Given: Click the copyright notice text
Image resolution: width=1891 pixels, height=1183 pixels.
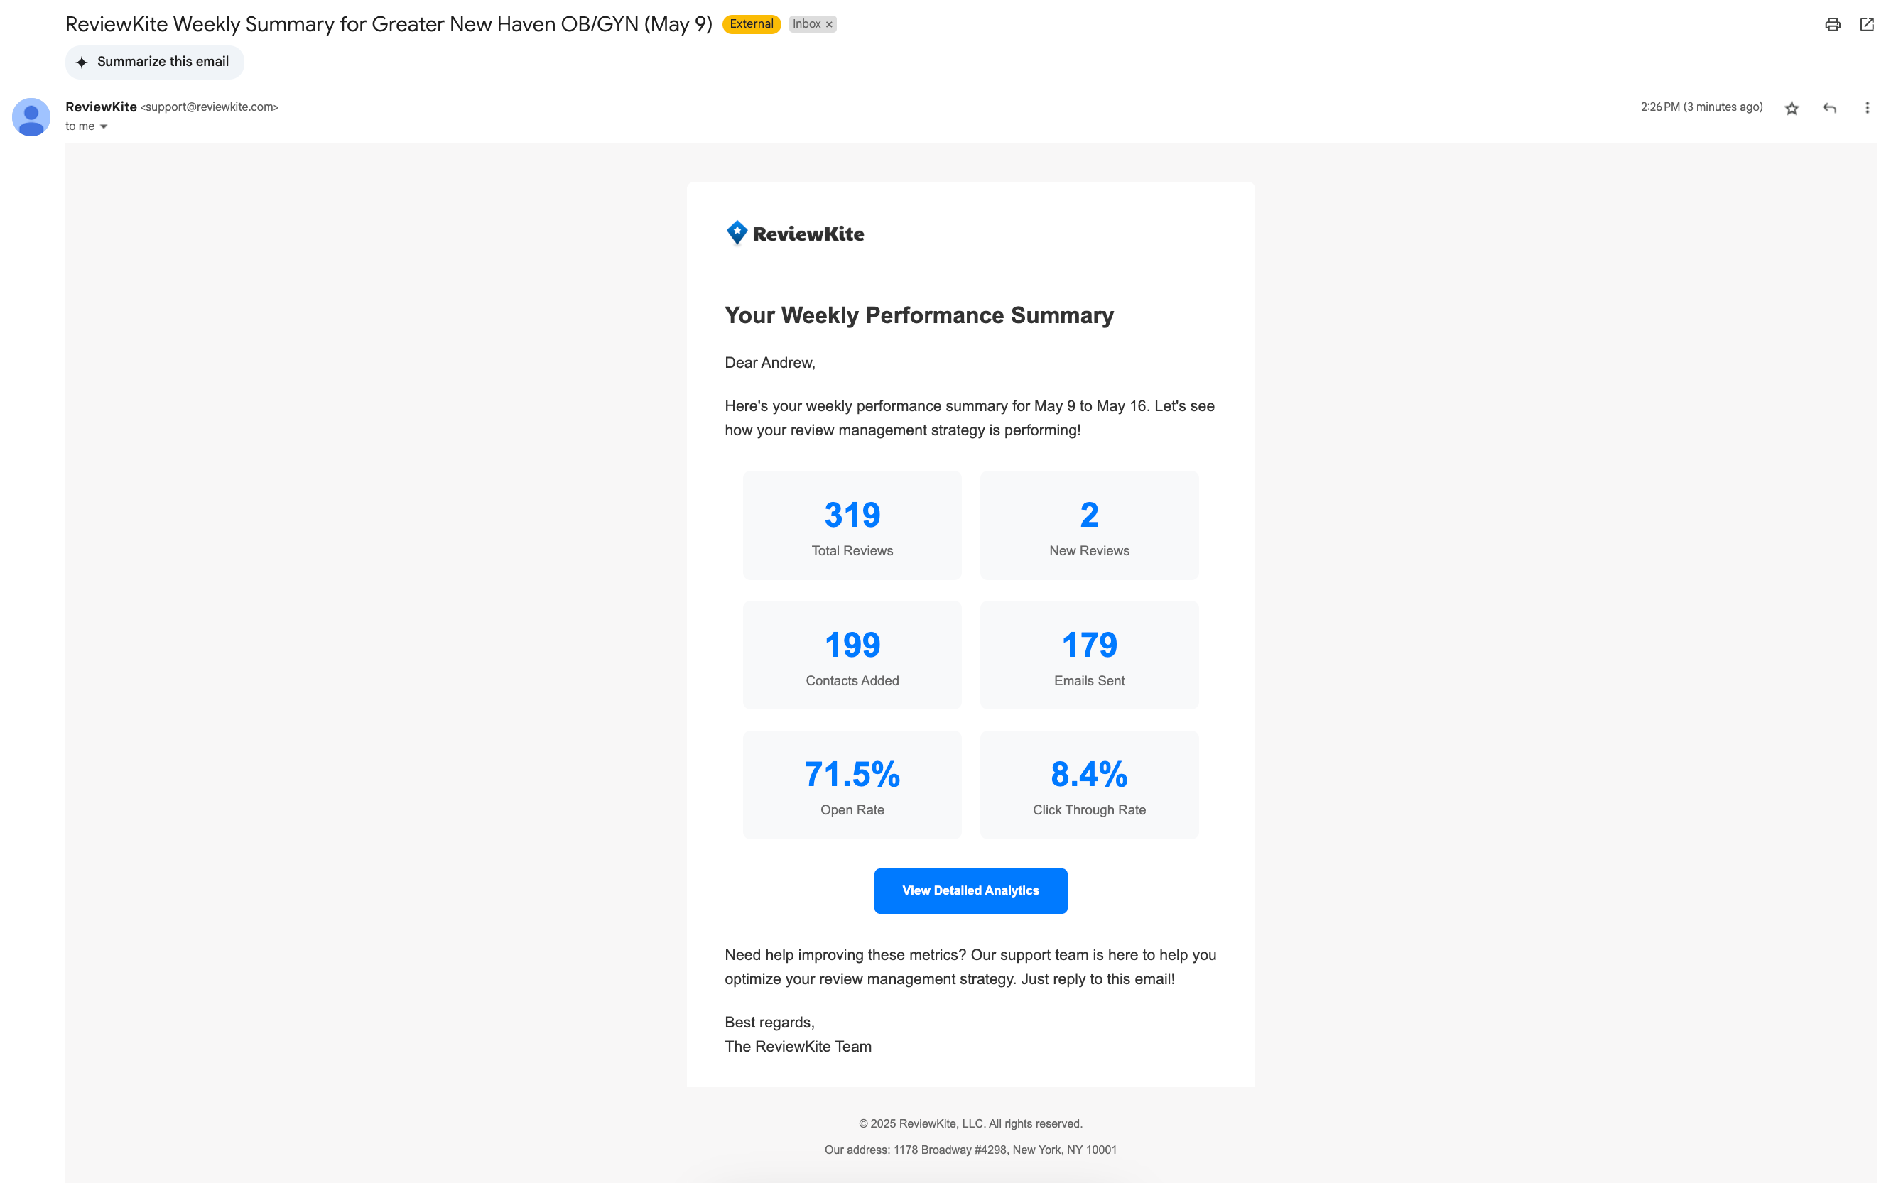Looking at the screenshot, I should point(970,1123).
